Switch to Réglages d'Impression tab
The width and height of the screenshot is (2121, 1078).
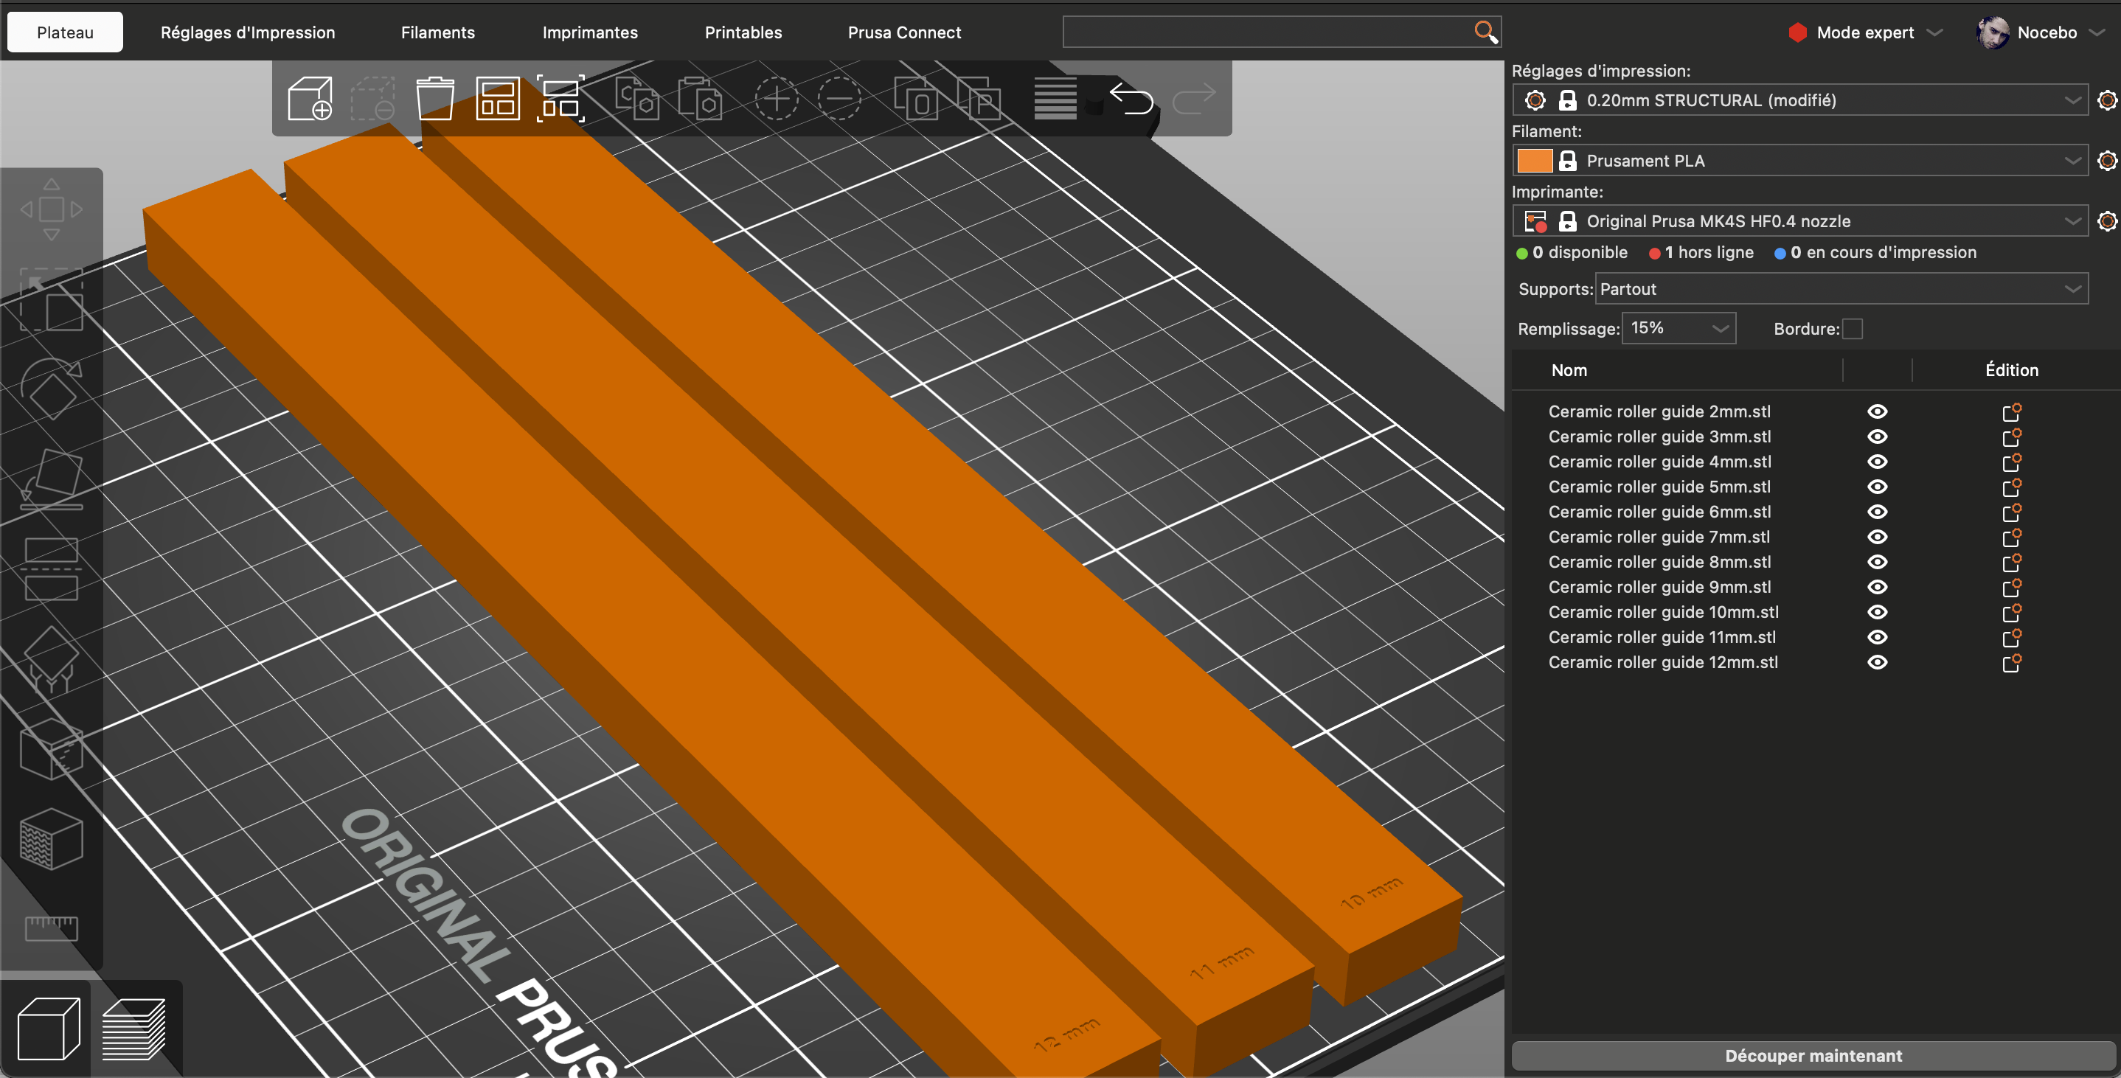click(x=248, y=32)
